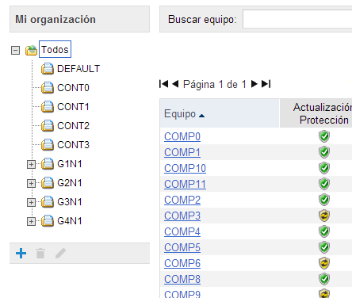Open the COMP1 computer link
This screenshot has width=352, height=298.
point(182,152)
